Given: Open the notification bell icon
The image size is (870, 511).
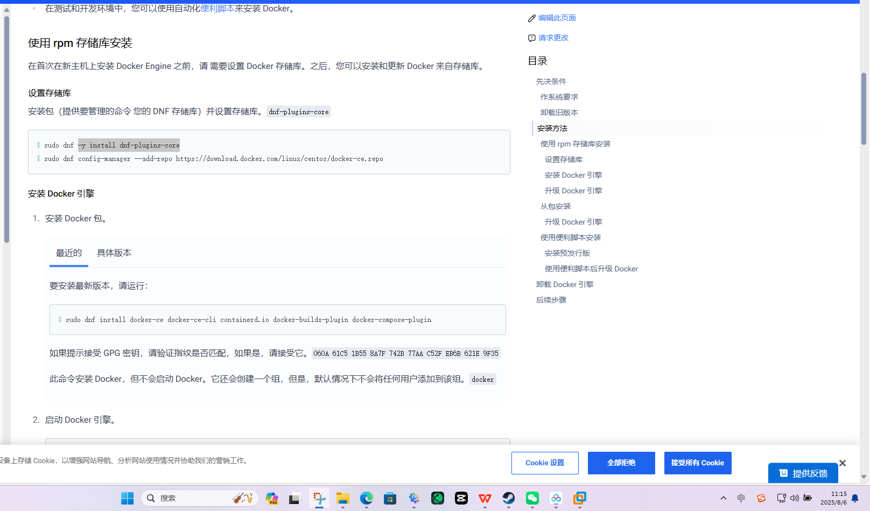Looking at the screenshot, I should pyautogui.click(x=855, y=499).
